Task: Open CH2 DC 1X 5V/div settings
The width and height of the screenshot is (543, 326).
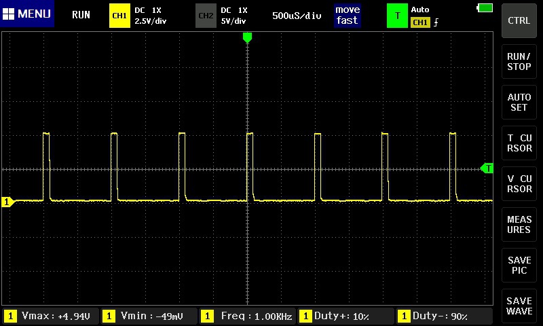Action: (233, 16)
